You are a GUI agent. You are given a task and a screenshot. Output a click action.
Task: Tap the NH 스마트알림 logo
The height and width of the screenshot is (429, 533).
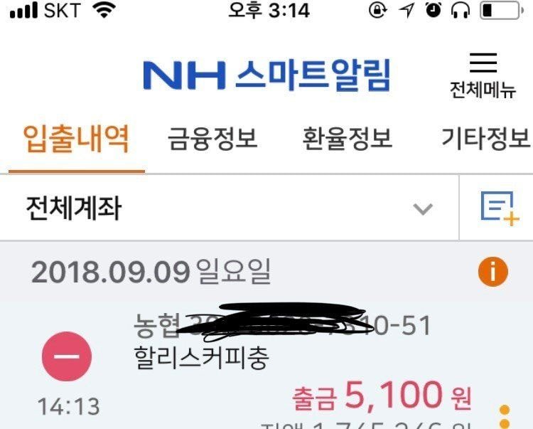click(x=267, y=75)
